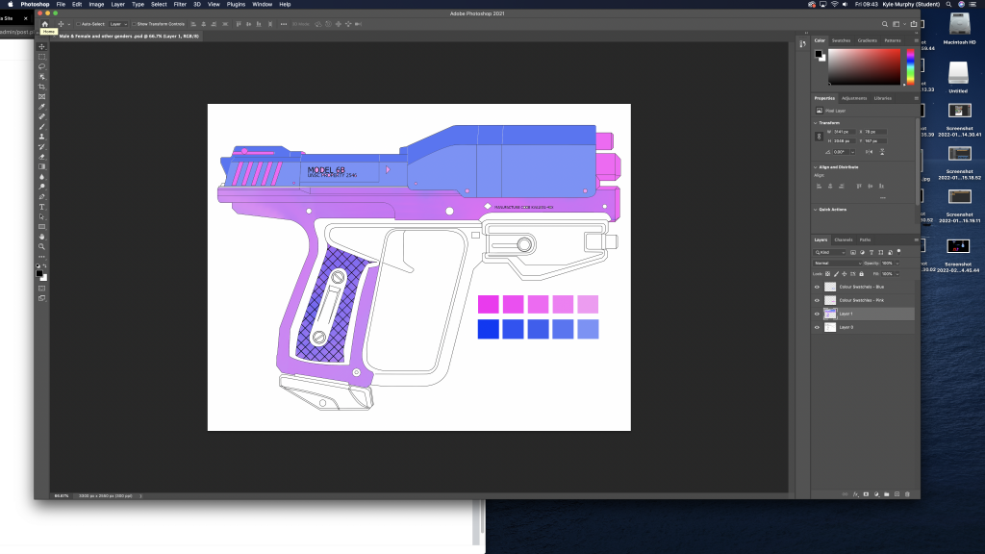Create a new layer with plus icon

[897, 494]
